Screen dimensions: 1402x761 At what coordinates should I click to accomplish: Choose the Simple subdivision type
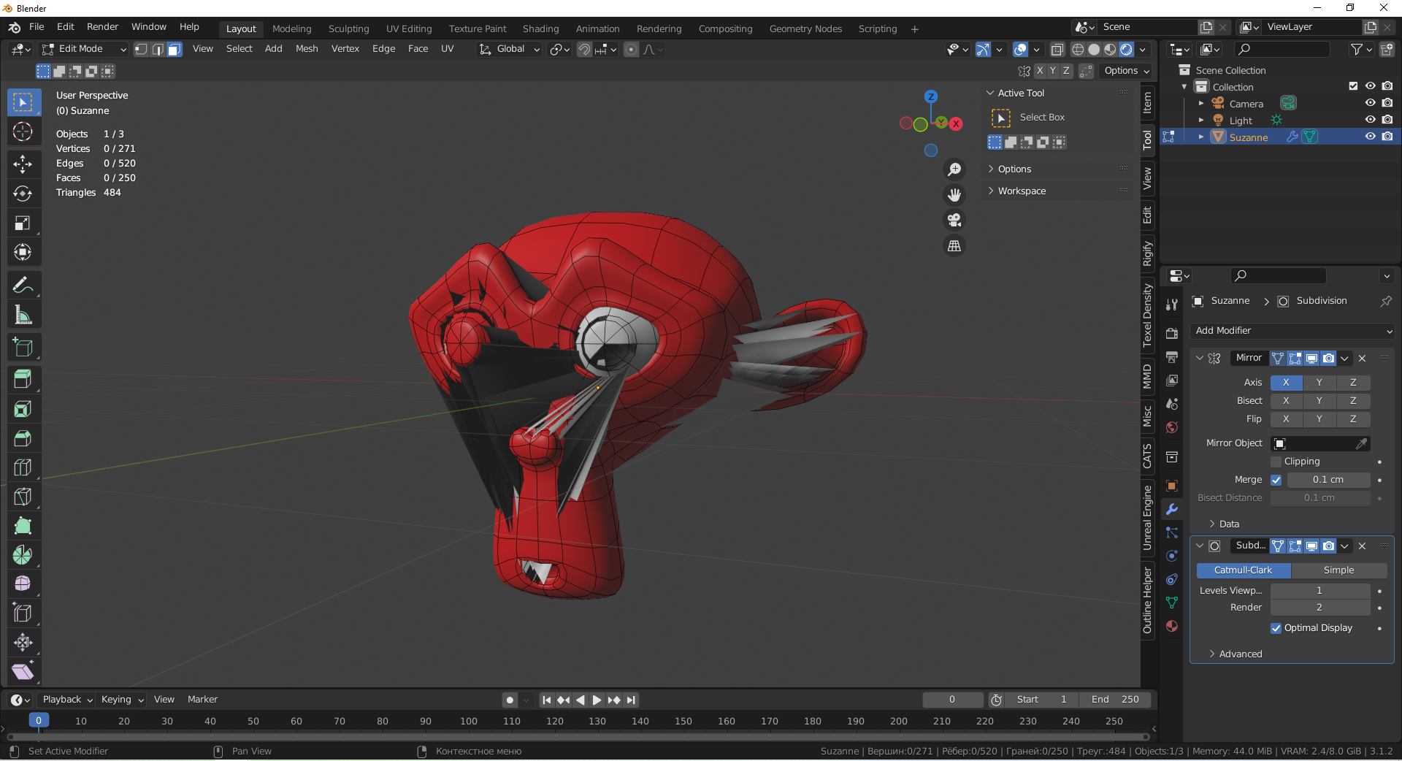1338,570
